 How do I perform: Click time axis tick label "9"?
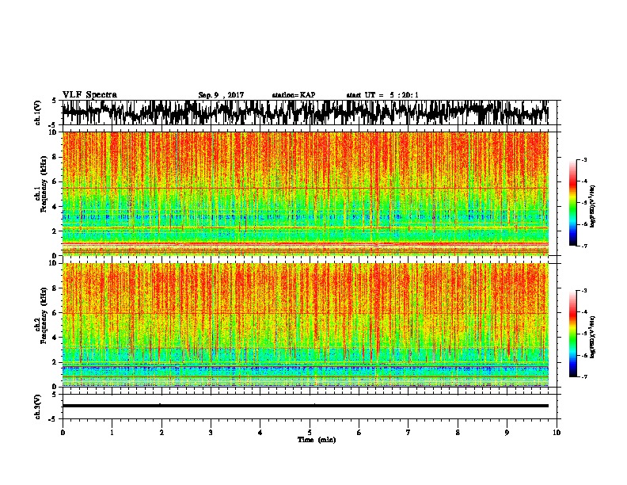[x=507, y=433]
